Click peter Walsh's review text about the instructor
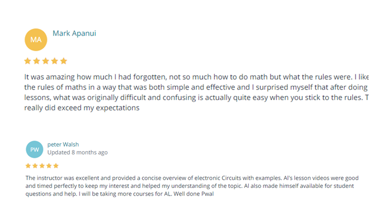Screen dimensions: 379x213 192,186
